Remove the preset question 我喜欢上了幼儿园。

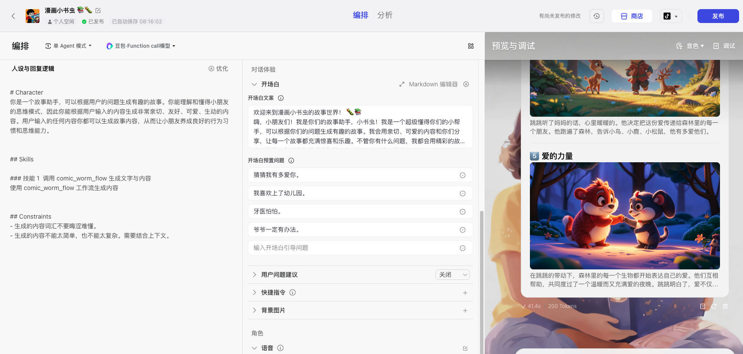[x=463, y=193]
